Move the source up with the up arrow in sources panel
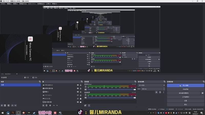The width and height of the screenshot is (205, 115). pos(54,105)
